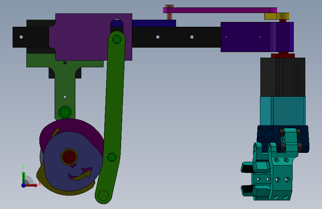Pick the green pivot pin at lever top
Screen dimensions: 322x209
(117, 39)
